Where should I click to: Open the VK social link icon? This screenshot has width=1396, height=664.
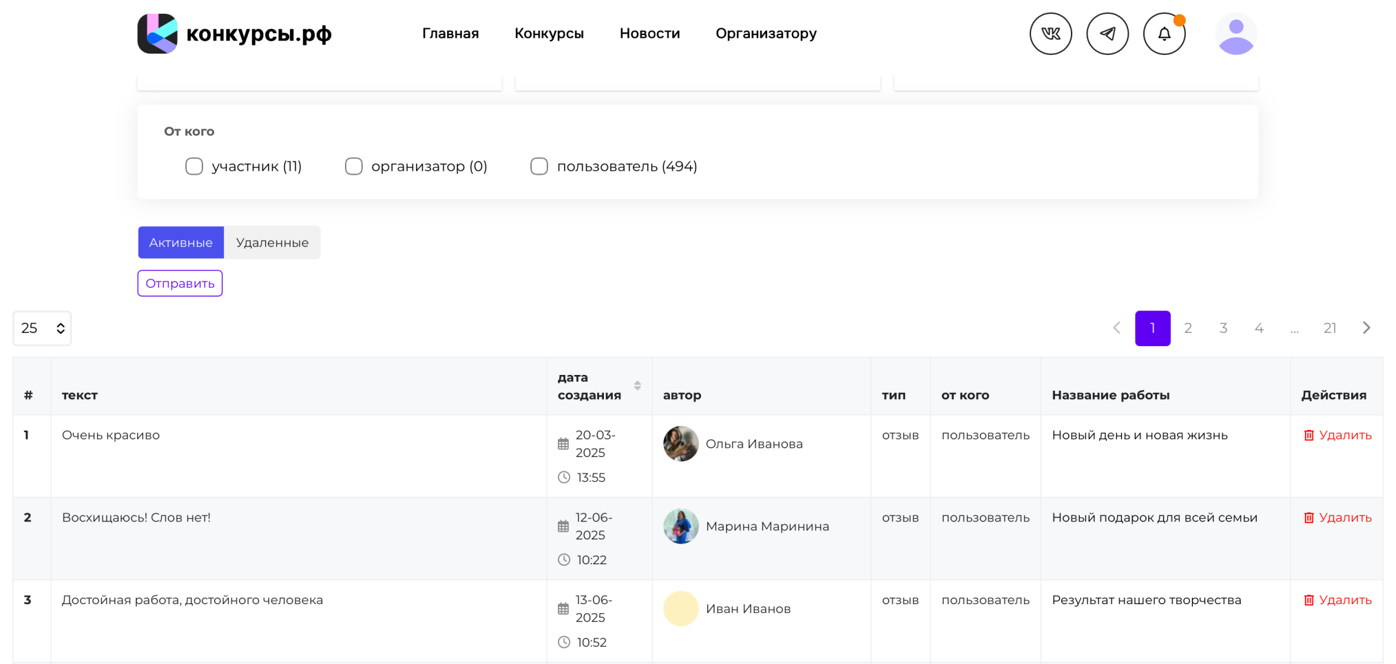(1050, 34)
